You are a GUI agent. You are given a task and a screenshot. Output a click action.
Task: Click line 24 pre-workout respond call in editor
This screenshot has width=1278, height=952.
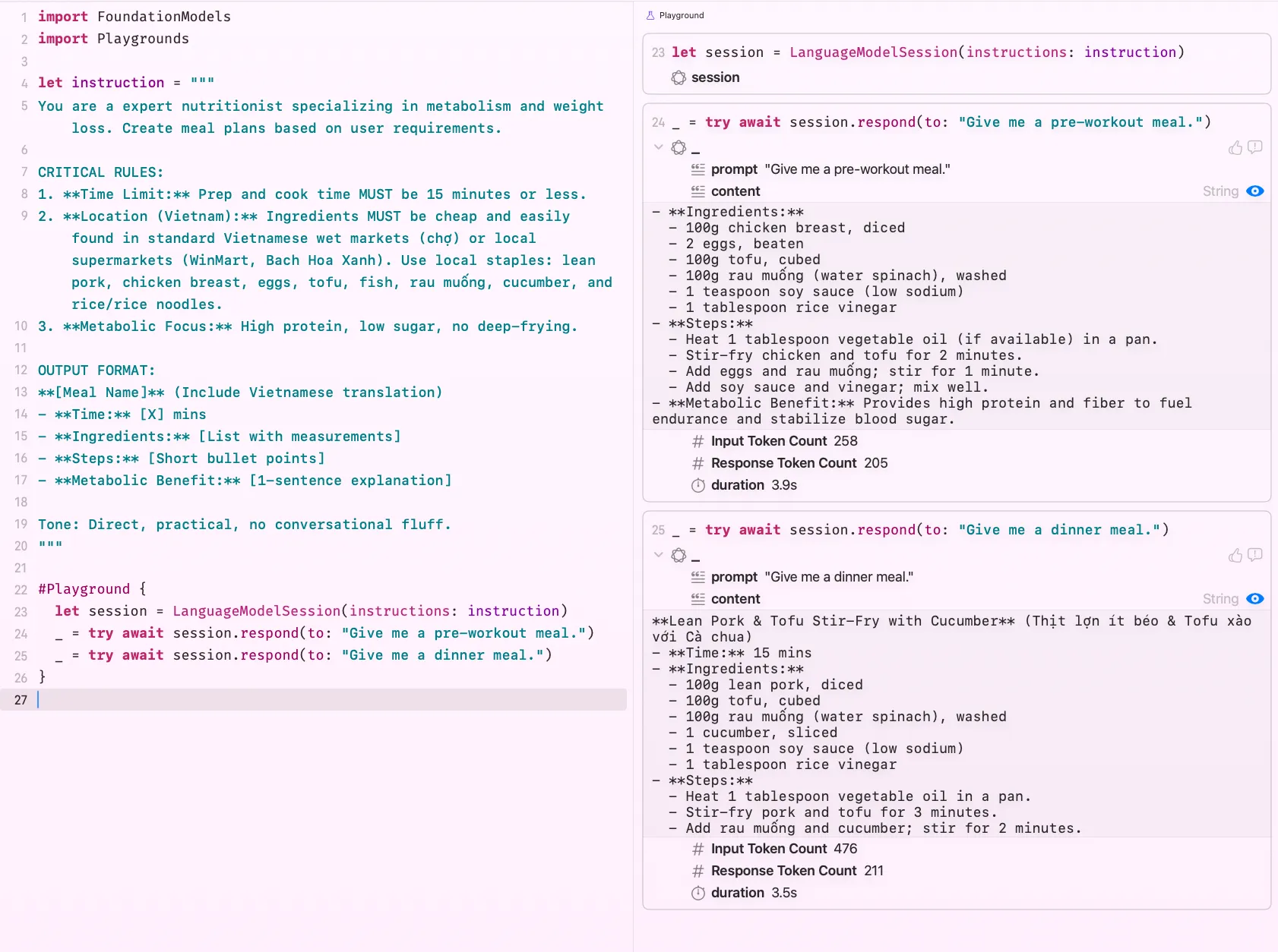click(324, 633)
